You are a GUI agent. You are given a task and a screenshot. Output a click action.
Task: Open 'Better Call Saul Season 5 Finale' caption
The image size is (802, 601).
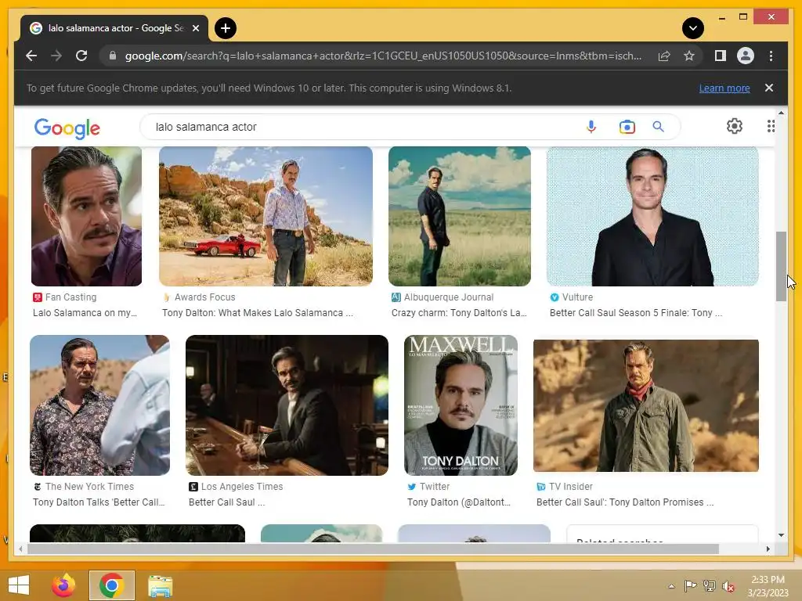(x=636, y=313)
